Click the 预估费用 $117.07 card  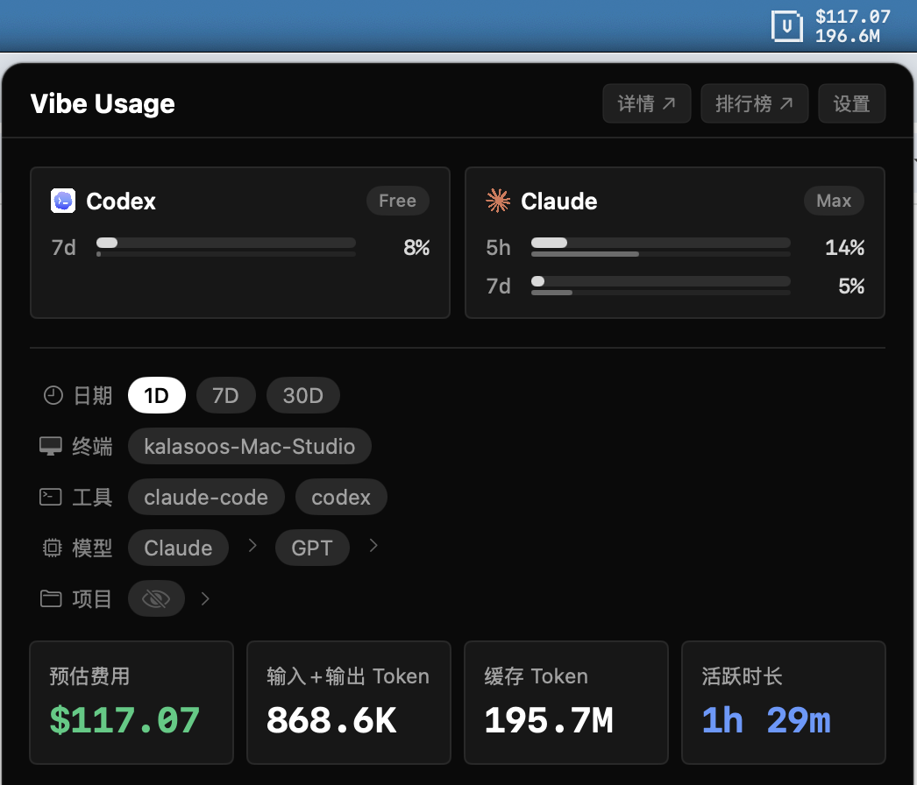(x=132, y=703)
